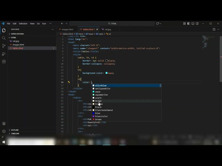
Task: Click the aqua color swatch on line 13
Action: (106, 73)
